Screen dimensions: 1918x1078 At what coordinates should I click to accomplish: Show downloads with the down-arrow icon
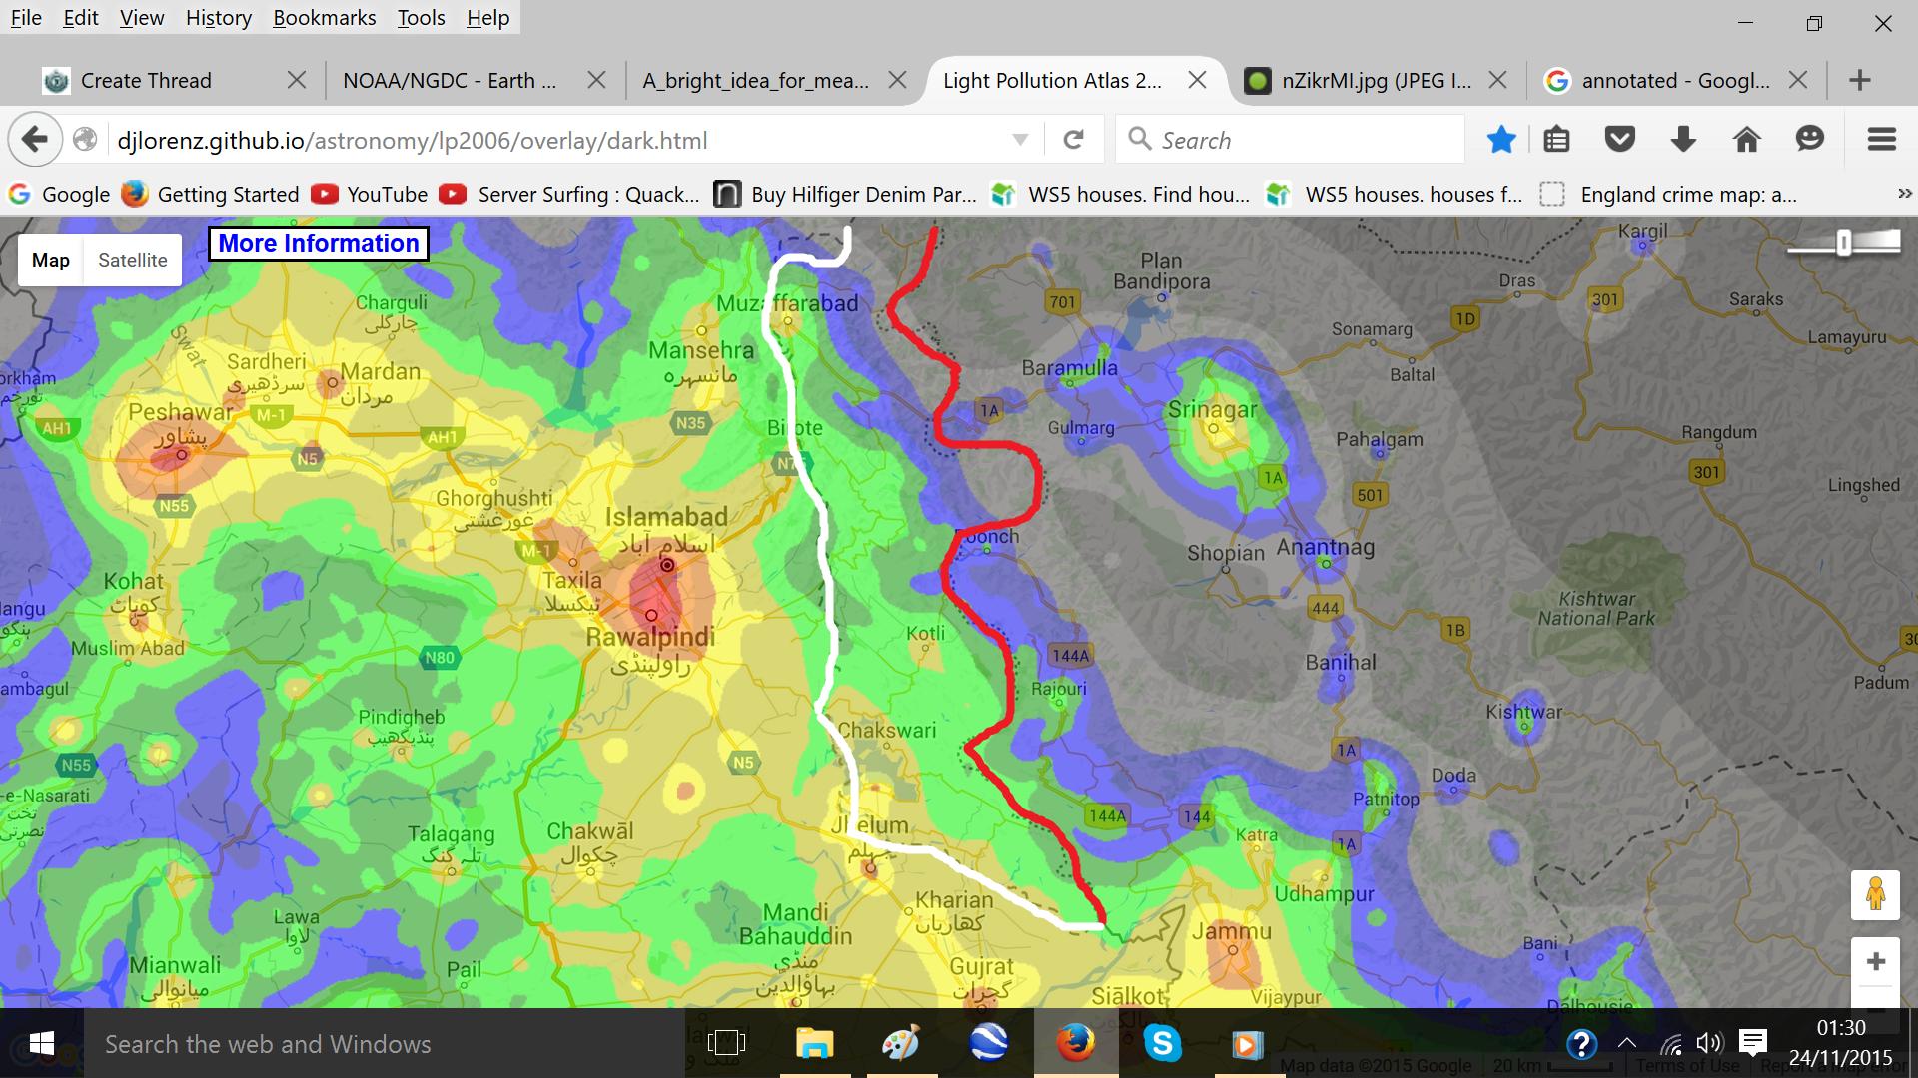1683,140
